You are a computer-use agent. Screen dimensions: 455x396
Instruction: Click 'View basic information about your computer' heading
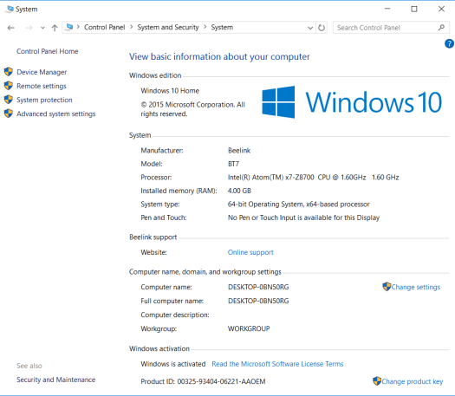(219, 56)
